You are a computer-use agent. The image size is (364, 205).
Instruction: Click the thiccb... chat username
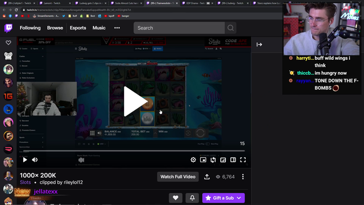coord(305,73)
